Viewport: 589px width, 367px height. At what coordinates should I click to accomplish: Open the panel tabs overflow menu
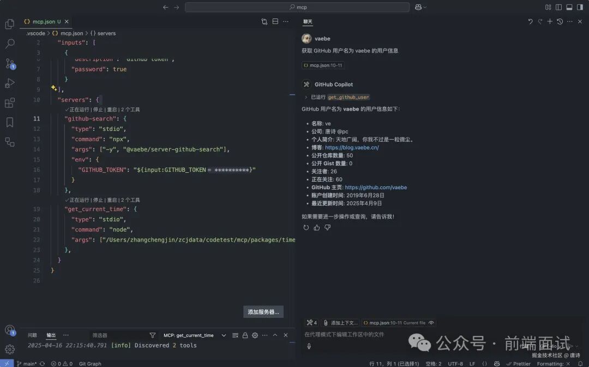pyautogui.click(x=66, y=335)
